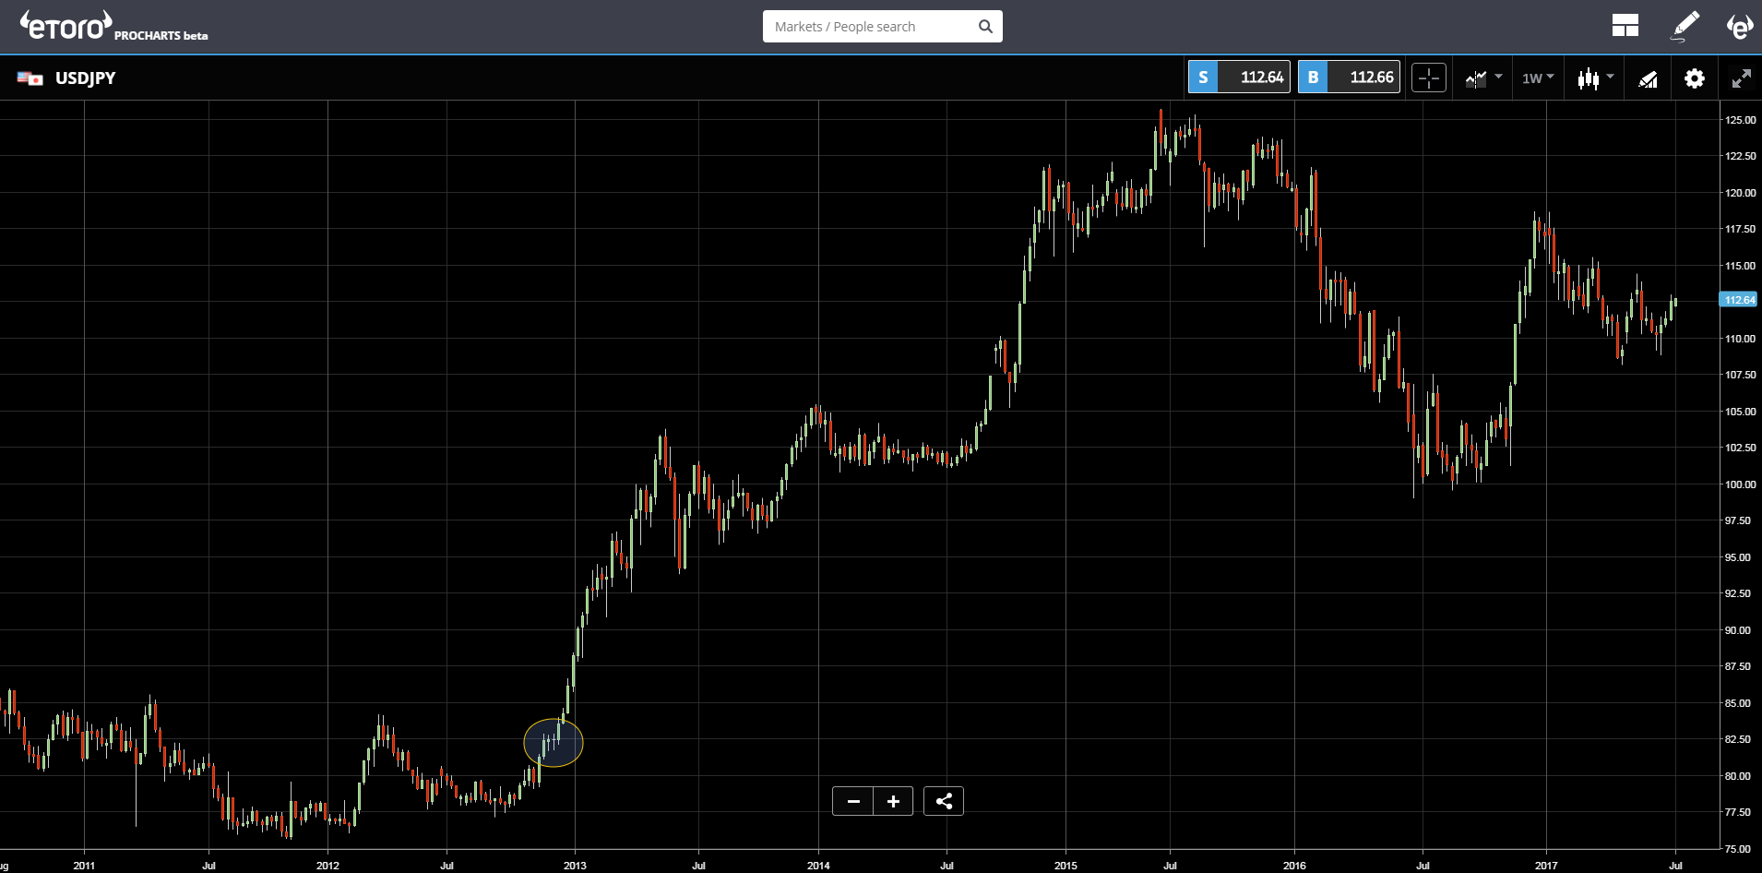Click the 2017 label on time axis

[1546, 866]
